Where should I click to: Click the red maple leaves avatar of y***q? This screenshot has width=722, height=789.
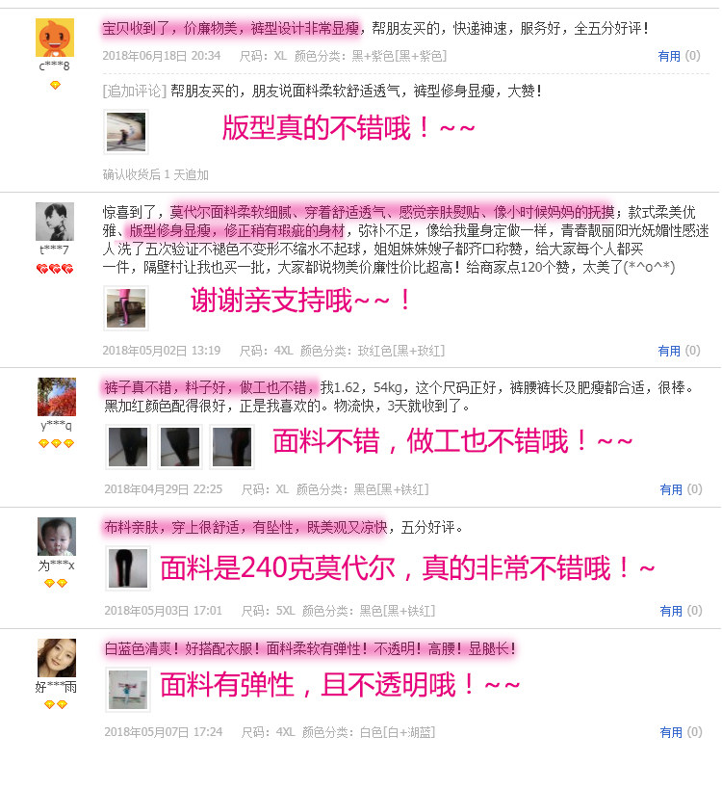tap(57, 397)
